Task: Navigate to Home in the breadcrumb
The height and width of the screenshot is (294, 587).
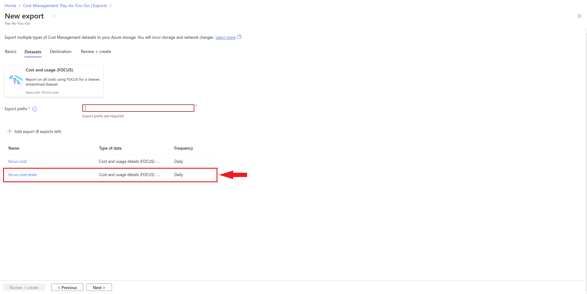Action: coord(10,6)
